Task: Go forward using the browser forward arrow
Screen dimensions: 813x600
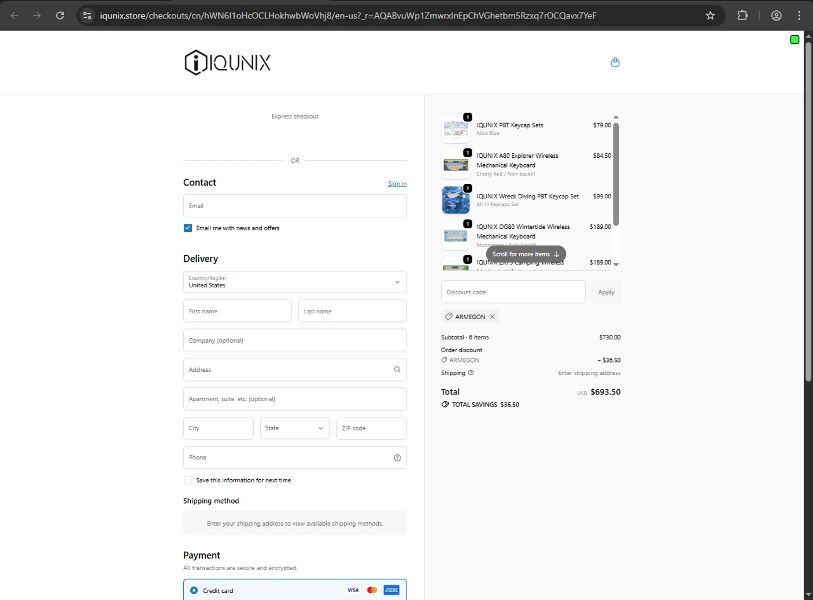Action: tap(37, 16)
